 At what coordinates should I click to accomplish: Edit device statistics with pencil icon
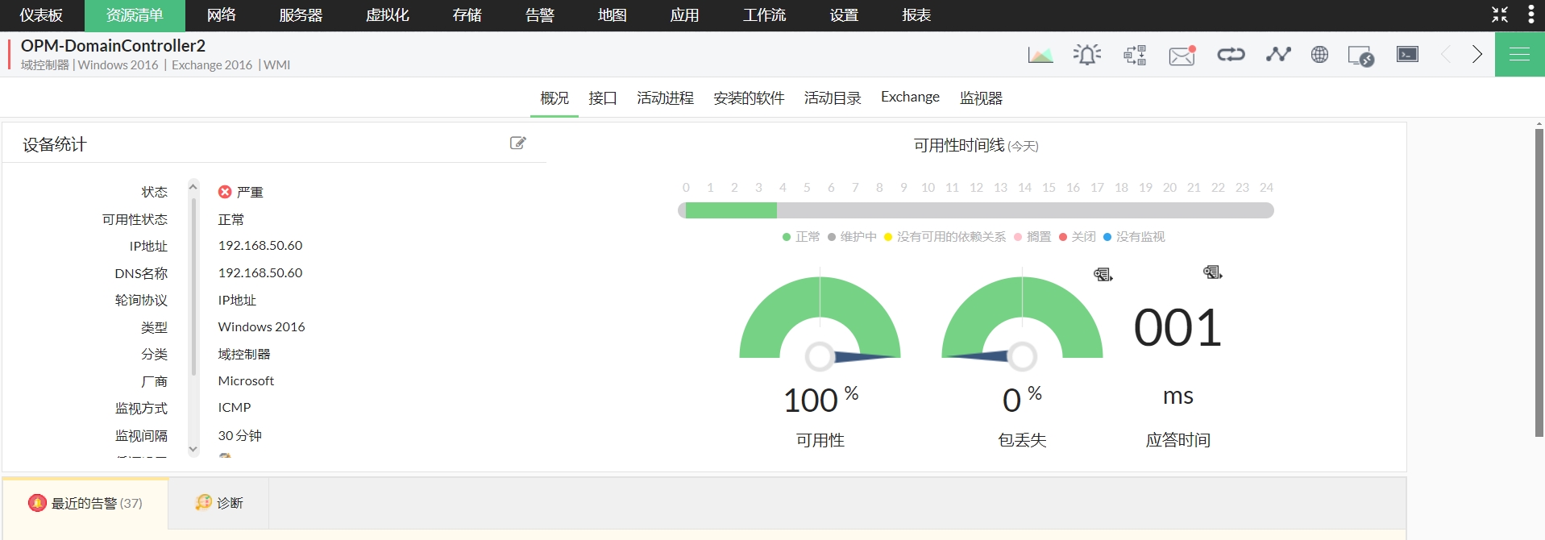517,143
